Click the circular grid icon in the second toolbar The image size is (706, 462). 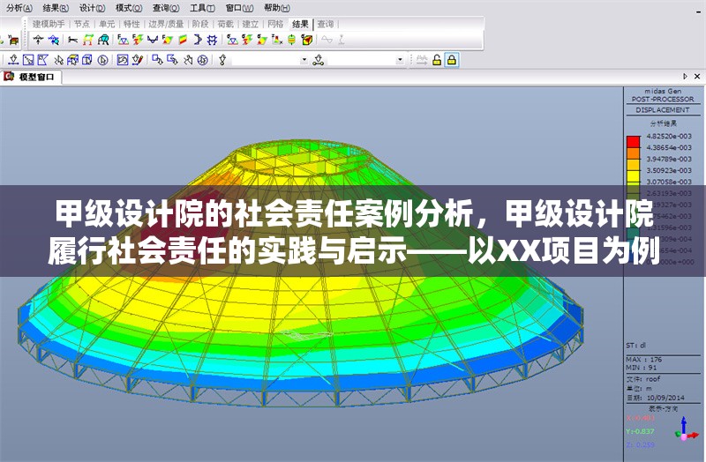203,60
